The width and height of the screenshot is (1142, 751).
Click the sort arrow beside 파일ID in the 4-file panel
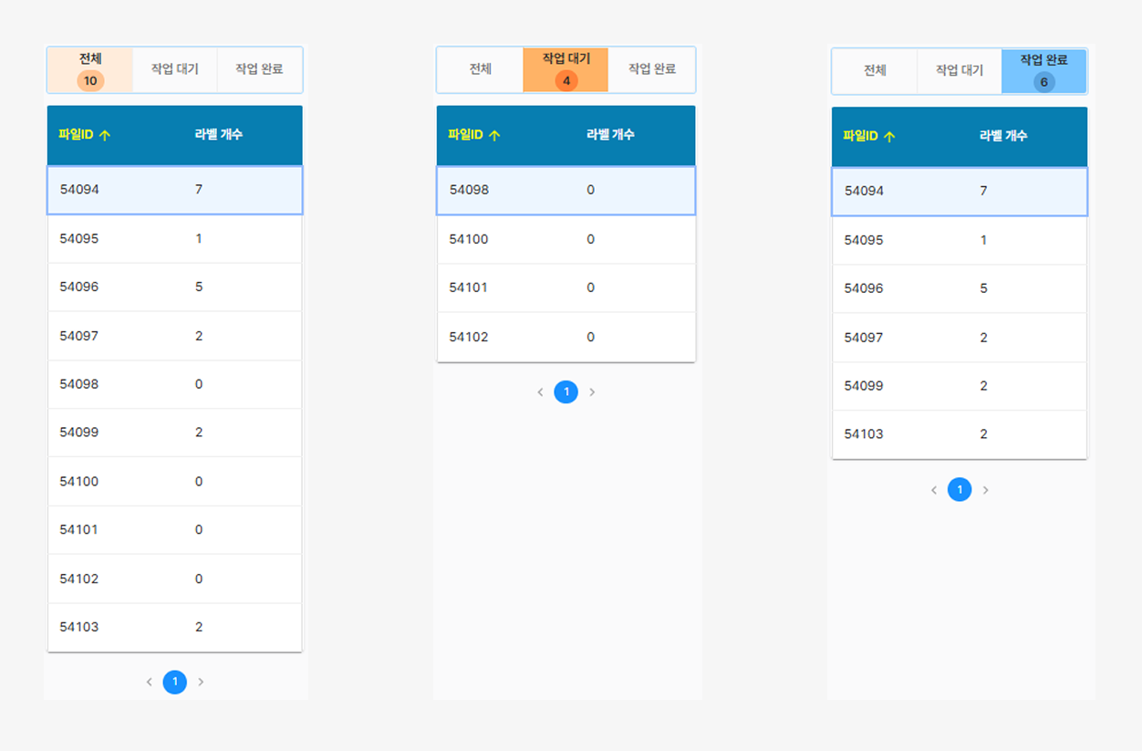[x=494, y=135]
